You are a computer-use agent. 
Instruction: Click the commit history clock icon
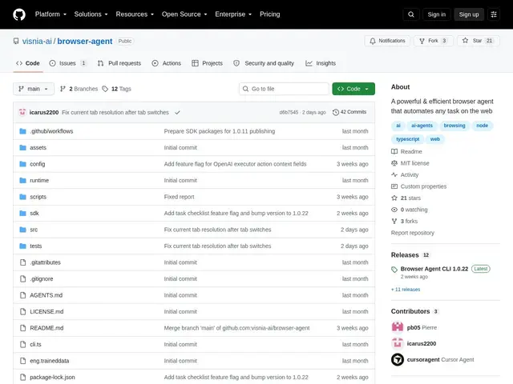point(335,112)
